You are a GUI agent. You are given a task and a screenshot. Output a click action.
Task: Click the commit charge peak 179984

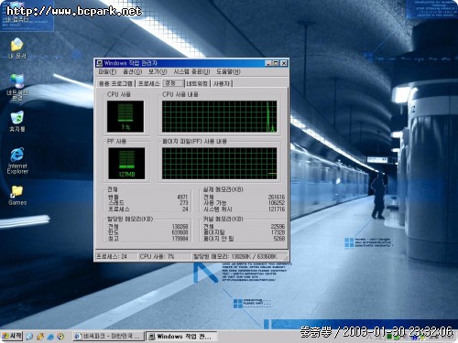tap(180, 239)
